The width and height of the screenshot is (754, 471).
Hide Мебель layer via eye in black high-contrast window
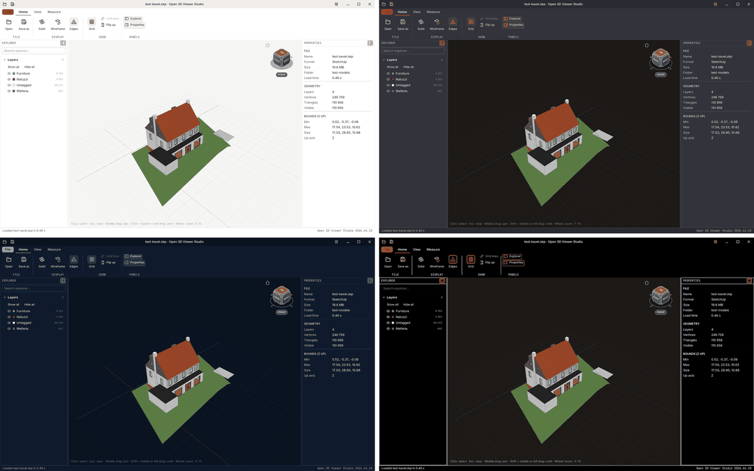coord(388,328)
